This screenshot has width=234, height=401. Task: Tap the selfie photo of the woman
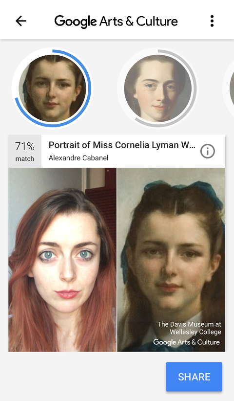click(62, 260)
